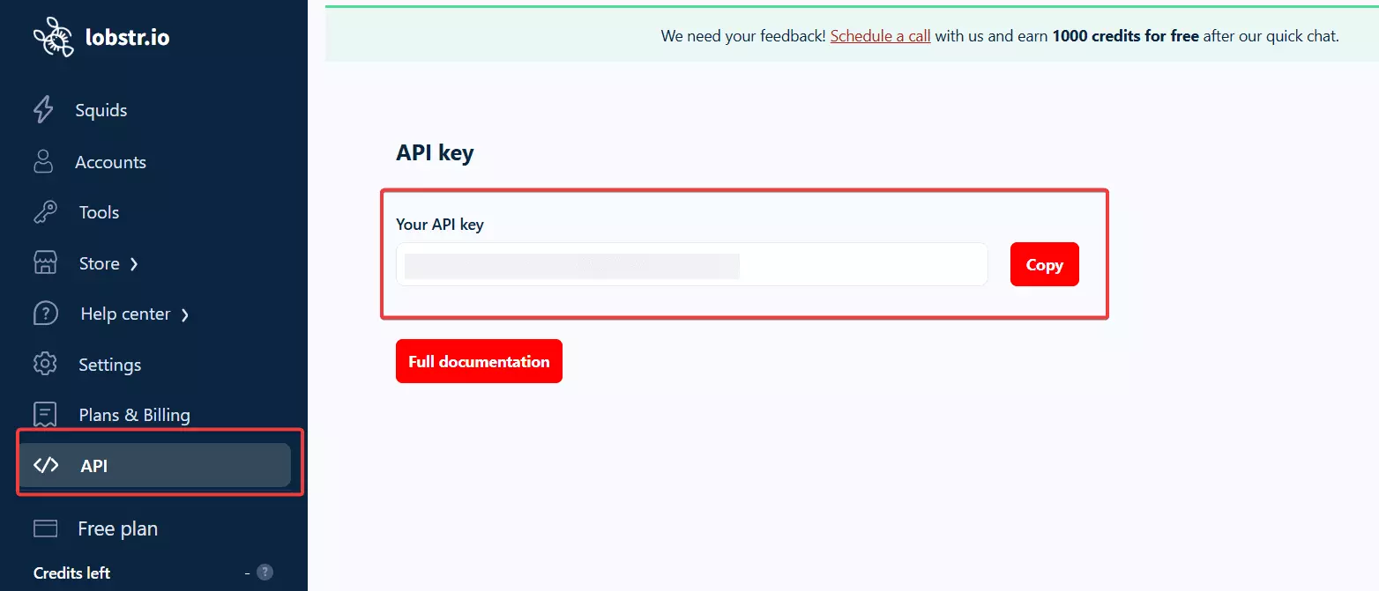Copy the API key

[1044, 265]
